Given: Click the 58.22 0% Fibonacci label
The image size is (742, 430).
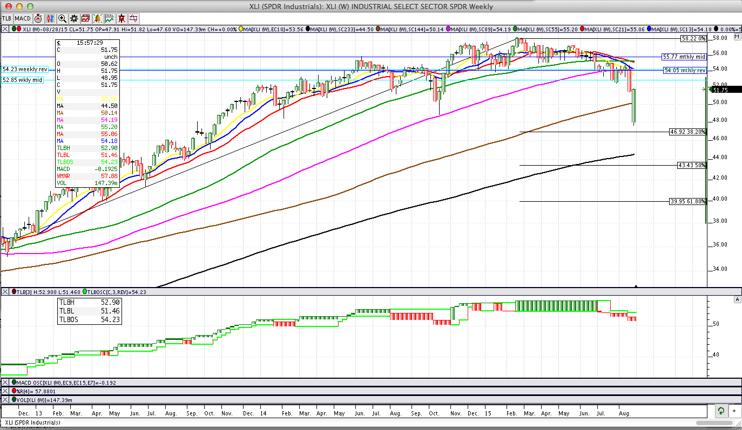Looking at the screenshot, I should pyautogui.click(x=693, y=38).
